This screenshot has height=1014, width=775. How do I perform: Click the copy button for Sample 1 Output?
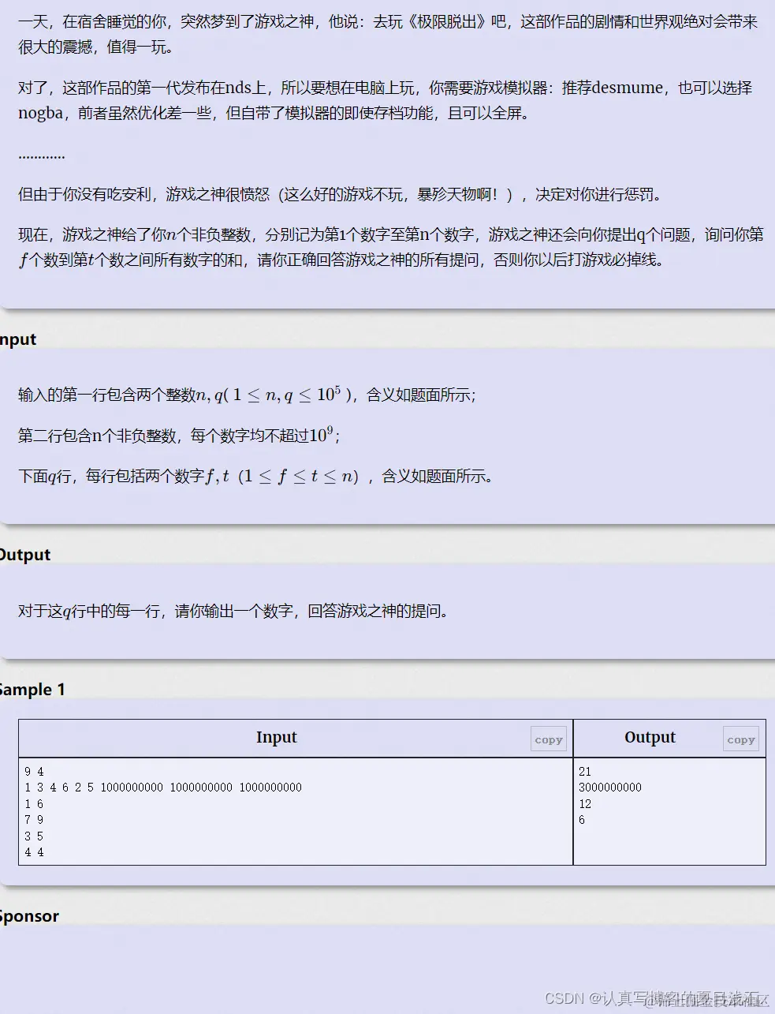[x=740, y=739]
